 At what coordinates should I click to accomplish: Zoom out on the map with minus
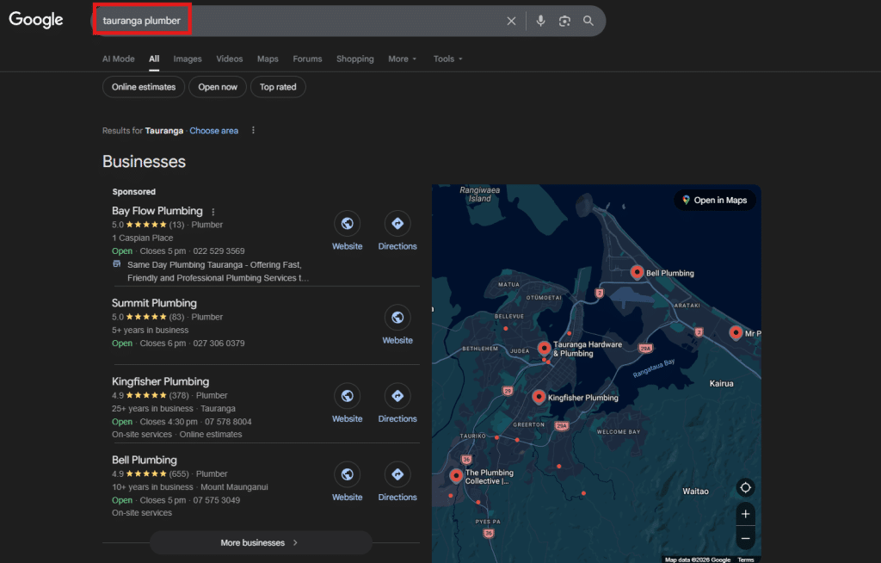click(746, 539)
